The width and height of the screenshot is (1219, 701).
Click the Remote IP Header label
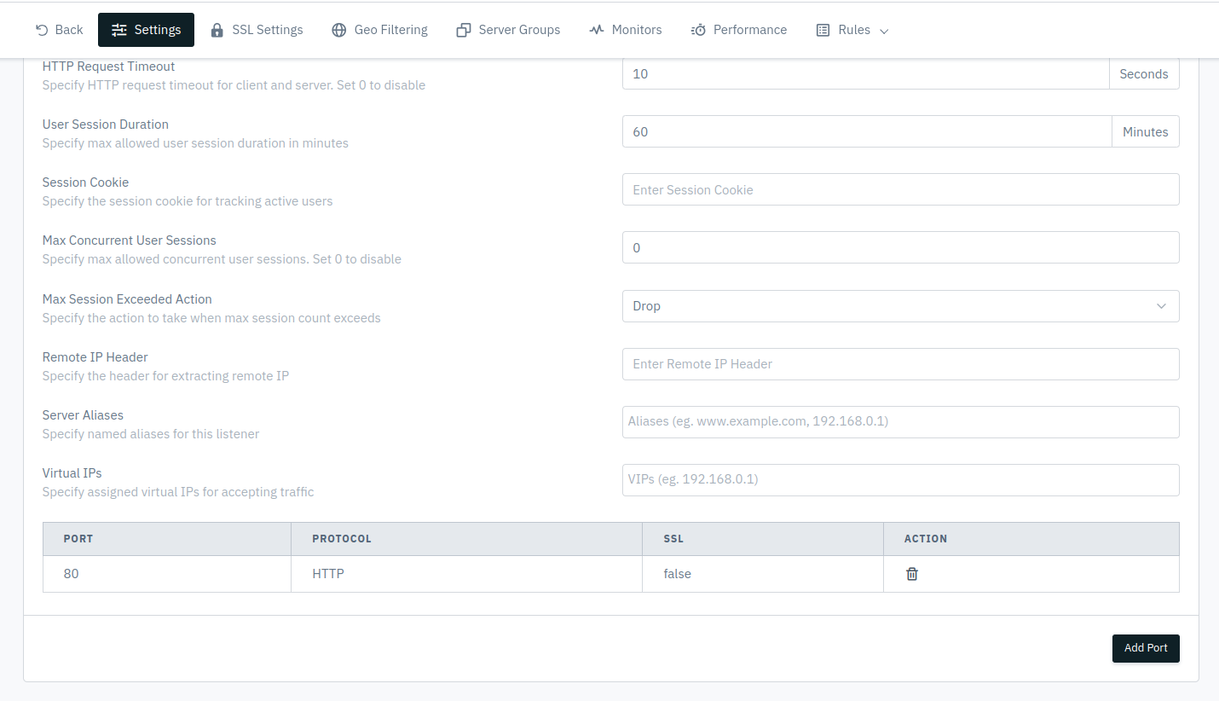pyautogui.click(x=95, y=357)
